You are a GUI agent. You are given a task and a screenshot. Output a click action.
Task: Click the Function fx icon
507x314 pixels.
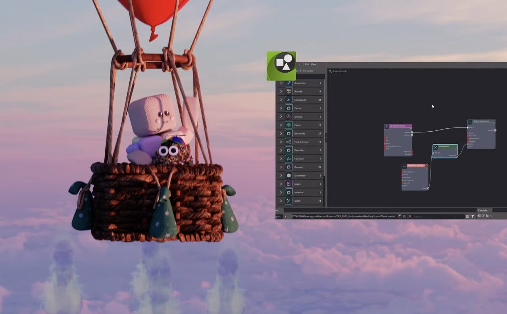pyautogui.click(x=289, y=159)
